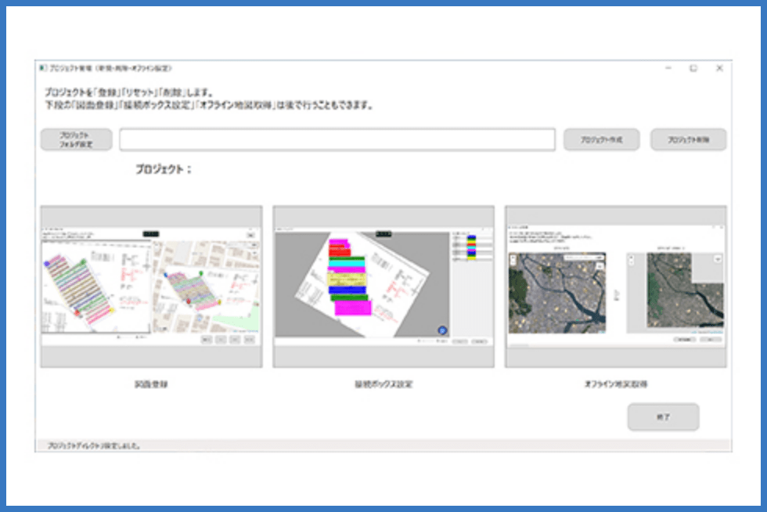The image size is (767, 512).
Task: Click the status bar message at the window bottom
Action: 94,445
